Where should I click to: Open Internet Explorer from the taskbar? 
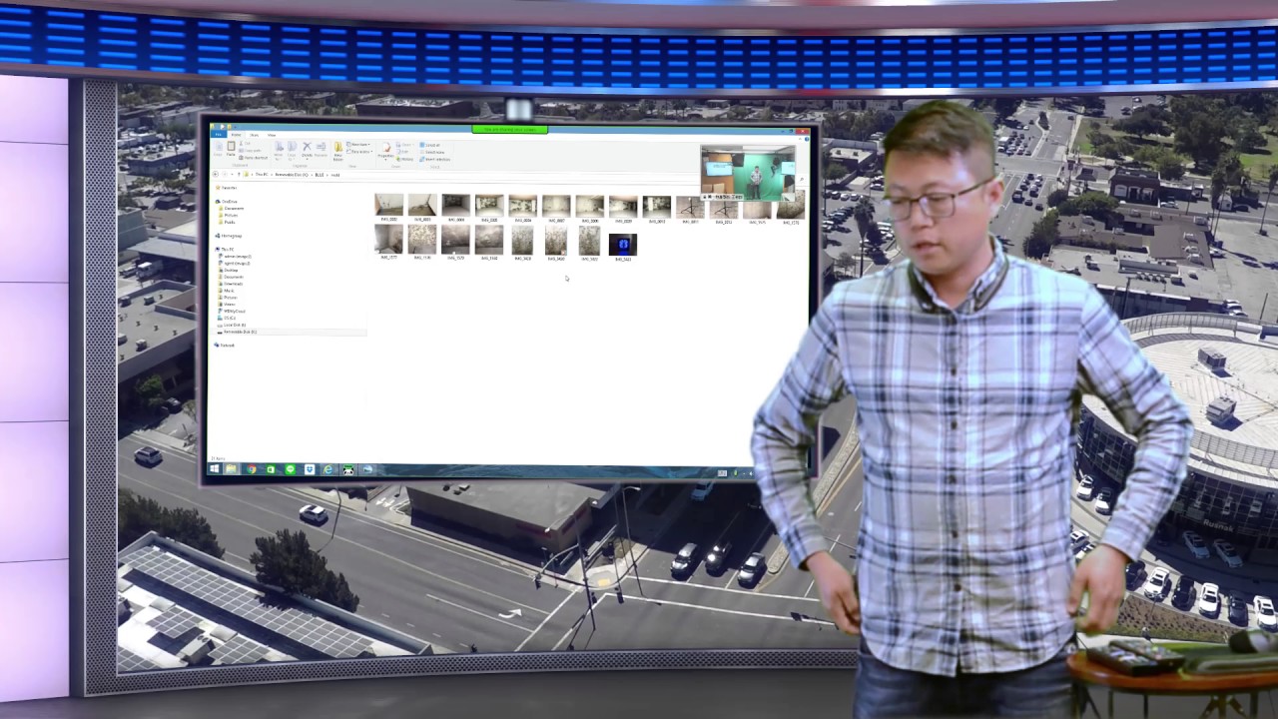coord(327,469)
